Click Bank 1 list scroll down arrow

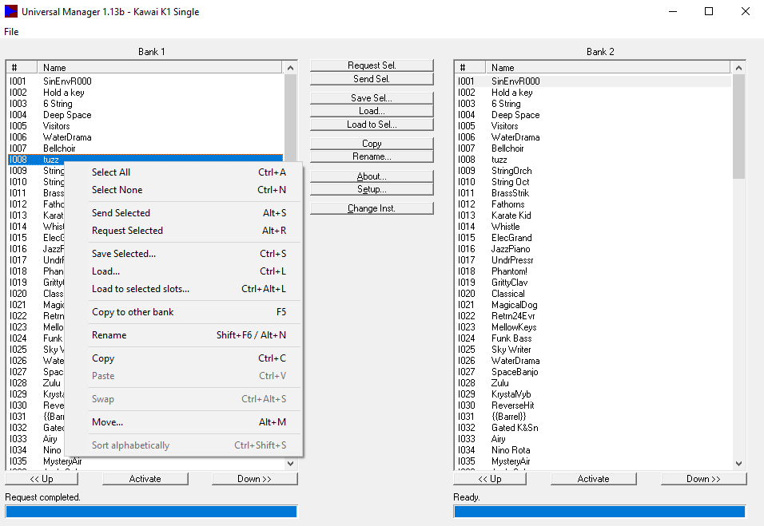[x=290, y=463]
